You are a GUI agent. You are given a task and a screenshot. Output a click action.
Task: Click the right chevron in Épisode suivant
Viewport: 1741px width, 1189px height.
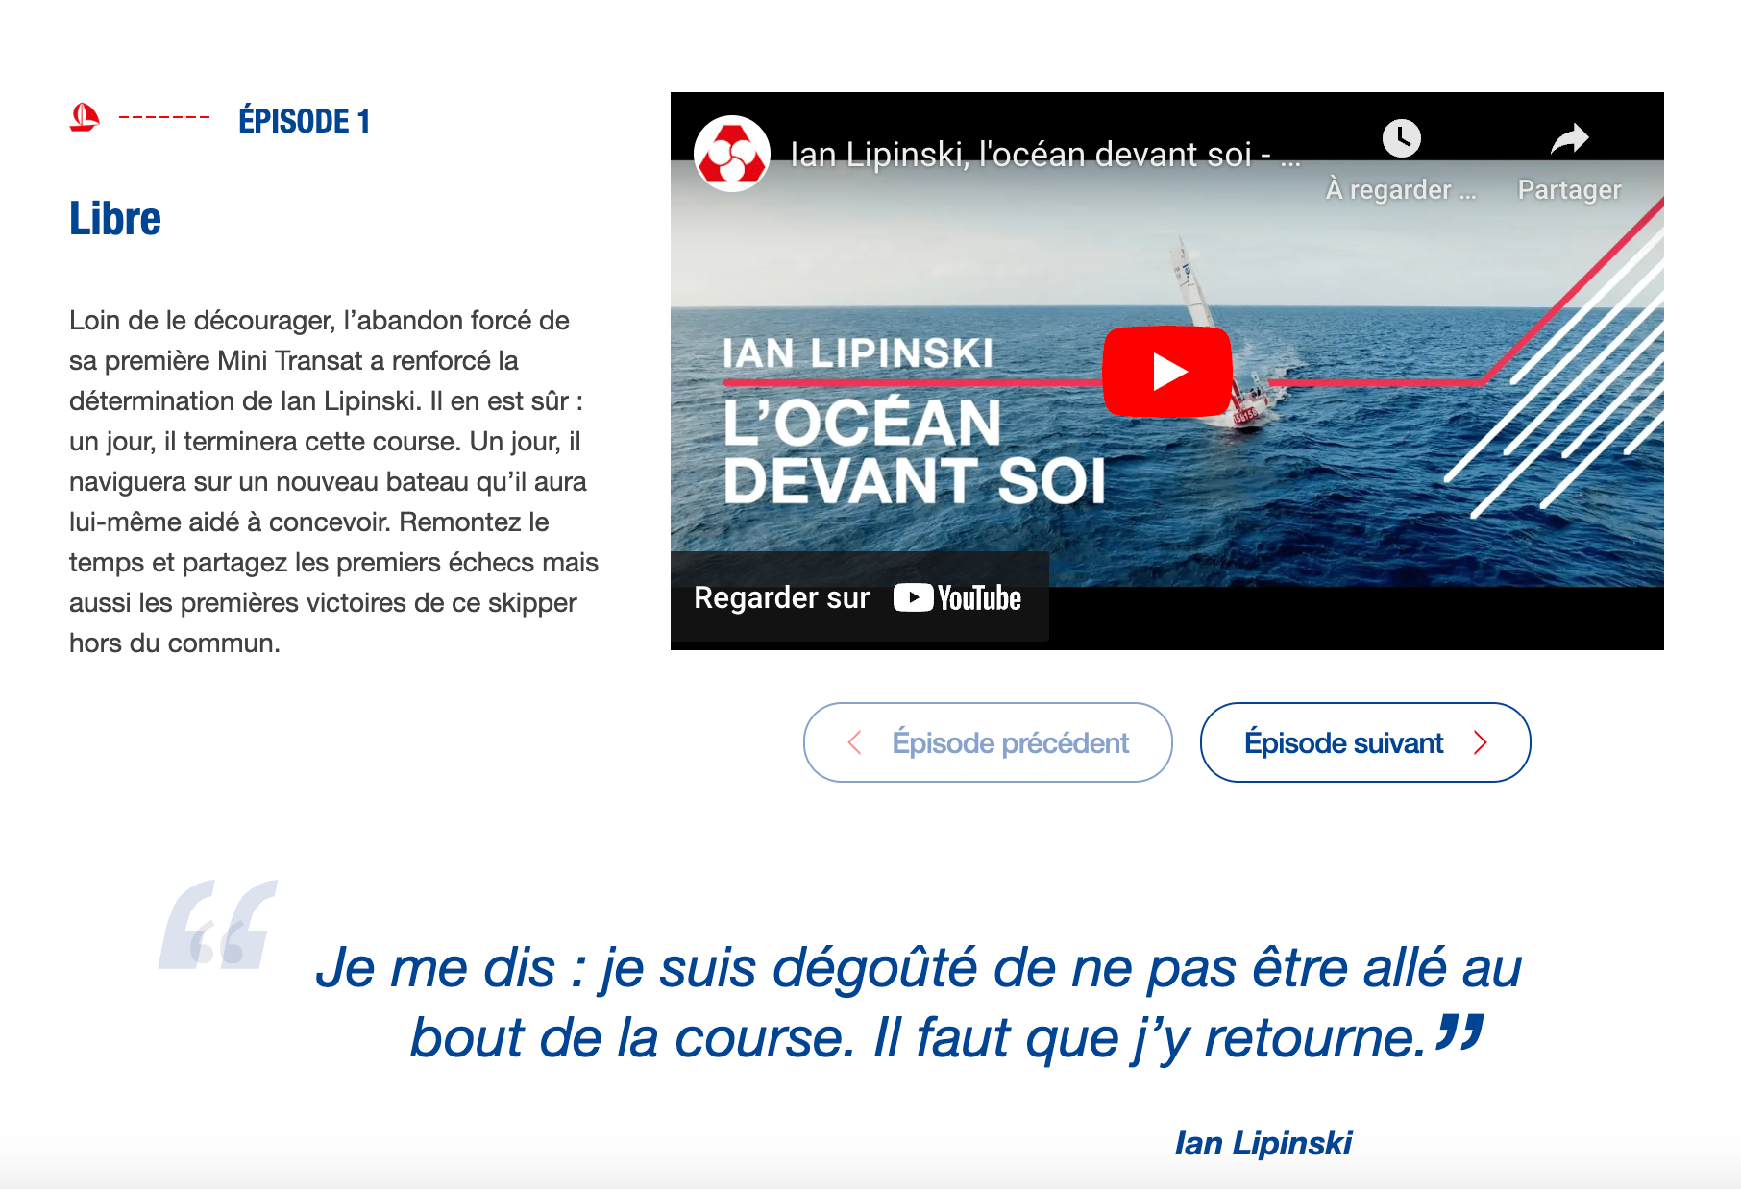click(x=1480, y=742)
